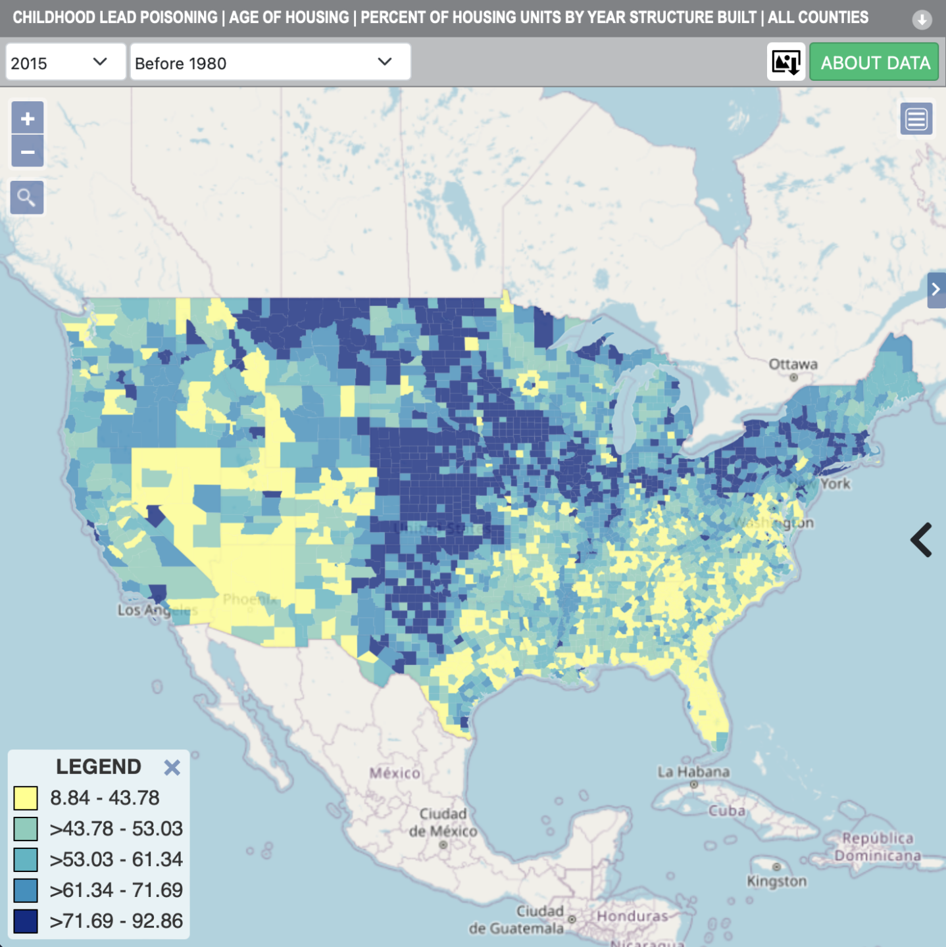Zoom out of the map

[x=27, y=152]
